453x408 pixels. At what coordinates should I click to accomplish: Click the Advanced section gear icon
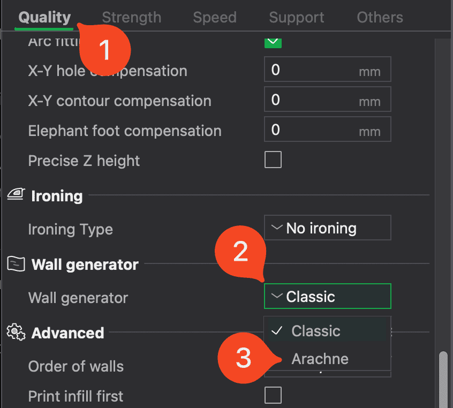click(x=14, y=333)
